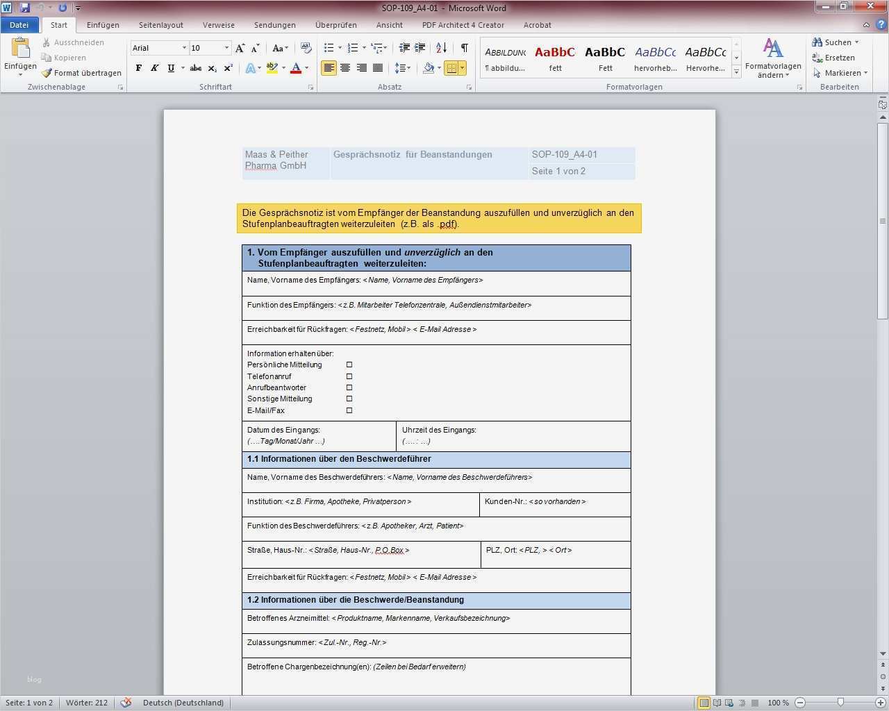Open the Suchen dropdown arrow

tap(856, 42)
